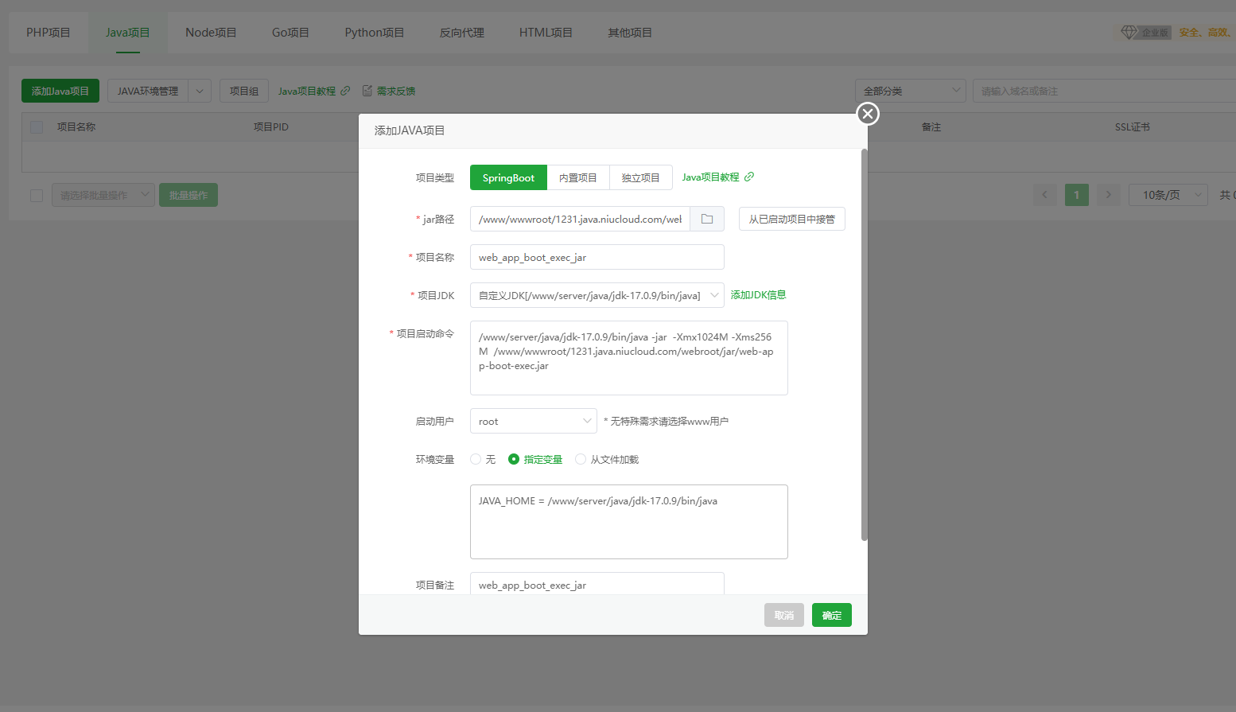Click the 项目名称 input field
The width and height of the screenshot is (1236, 712).
tap(597, 257)
